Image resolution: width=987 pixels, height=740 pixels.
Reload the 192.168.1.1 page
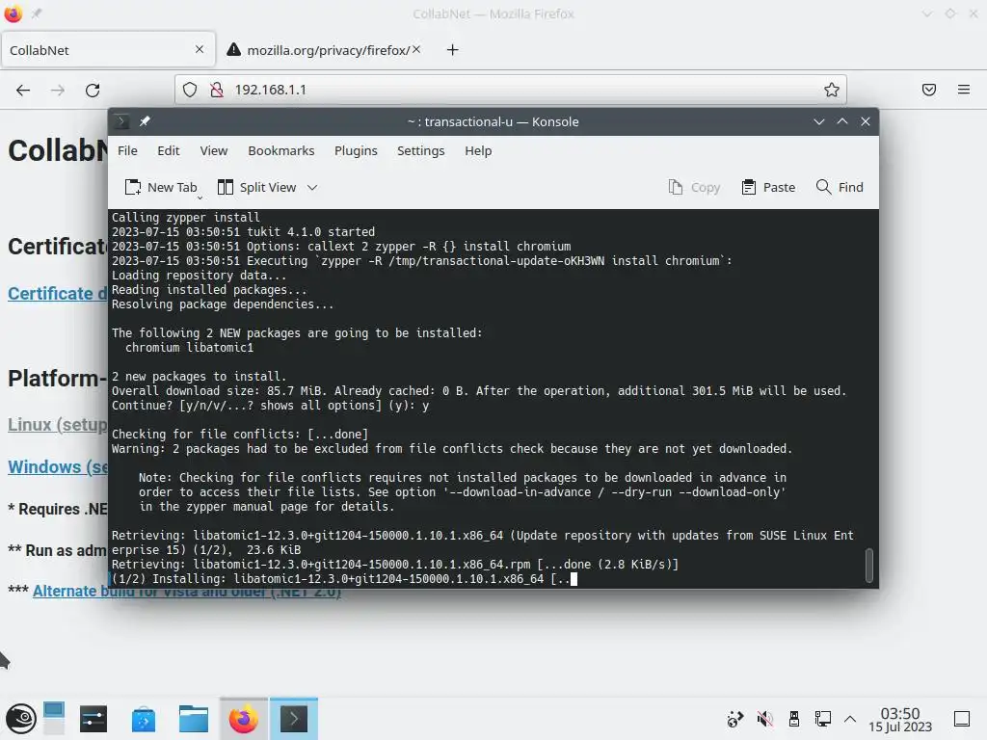pyautogui.click(x=93, y=90)
